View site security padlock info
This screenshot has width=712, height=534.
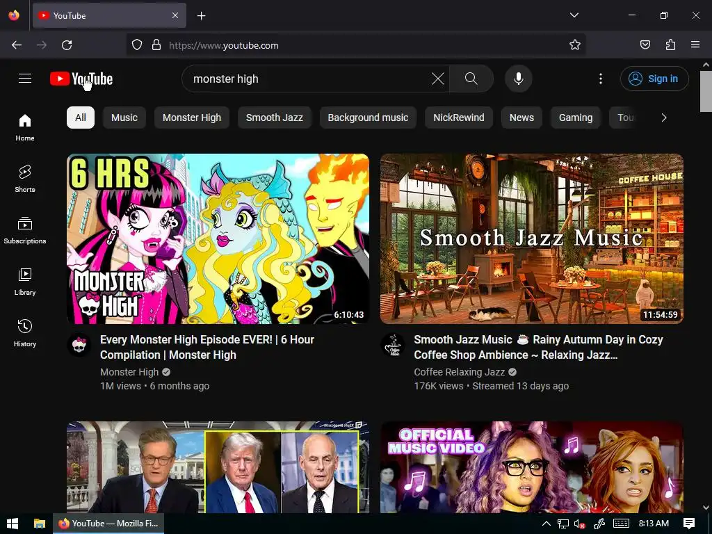click(156, 45)
